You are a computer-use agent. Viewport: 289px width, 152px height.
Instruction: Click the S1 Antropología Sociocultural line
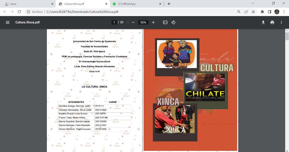click(x=94, y=61)
